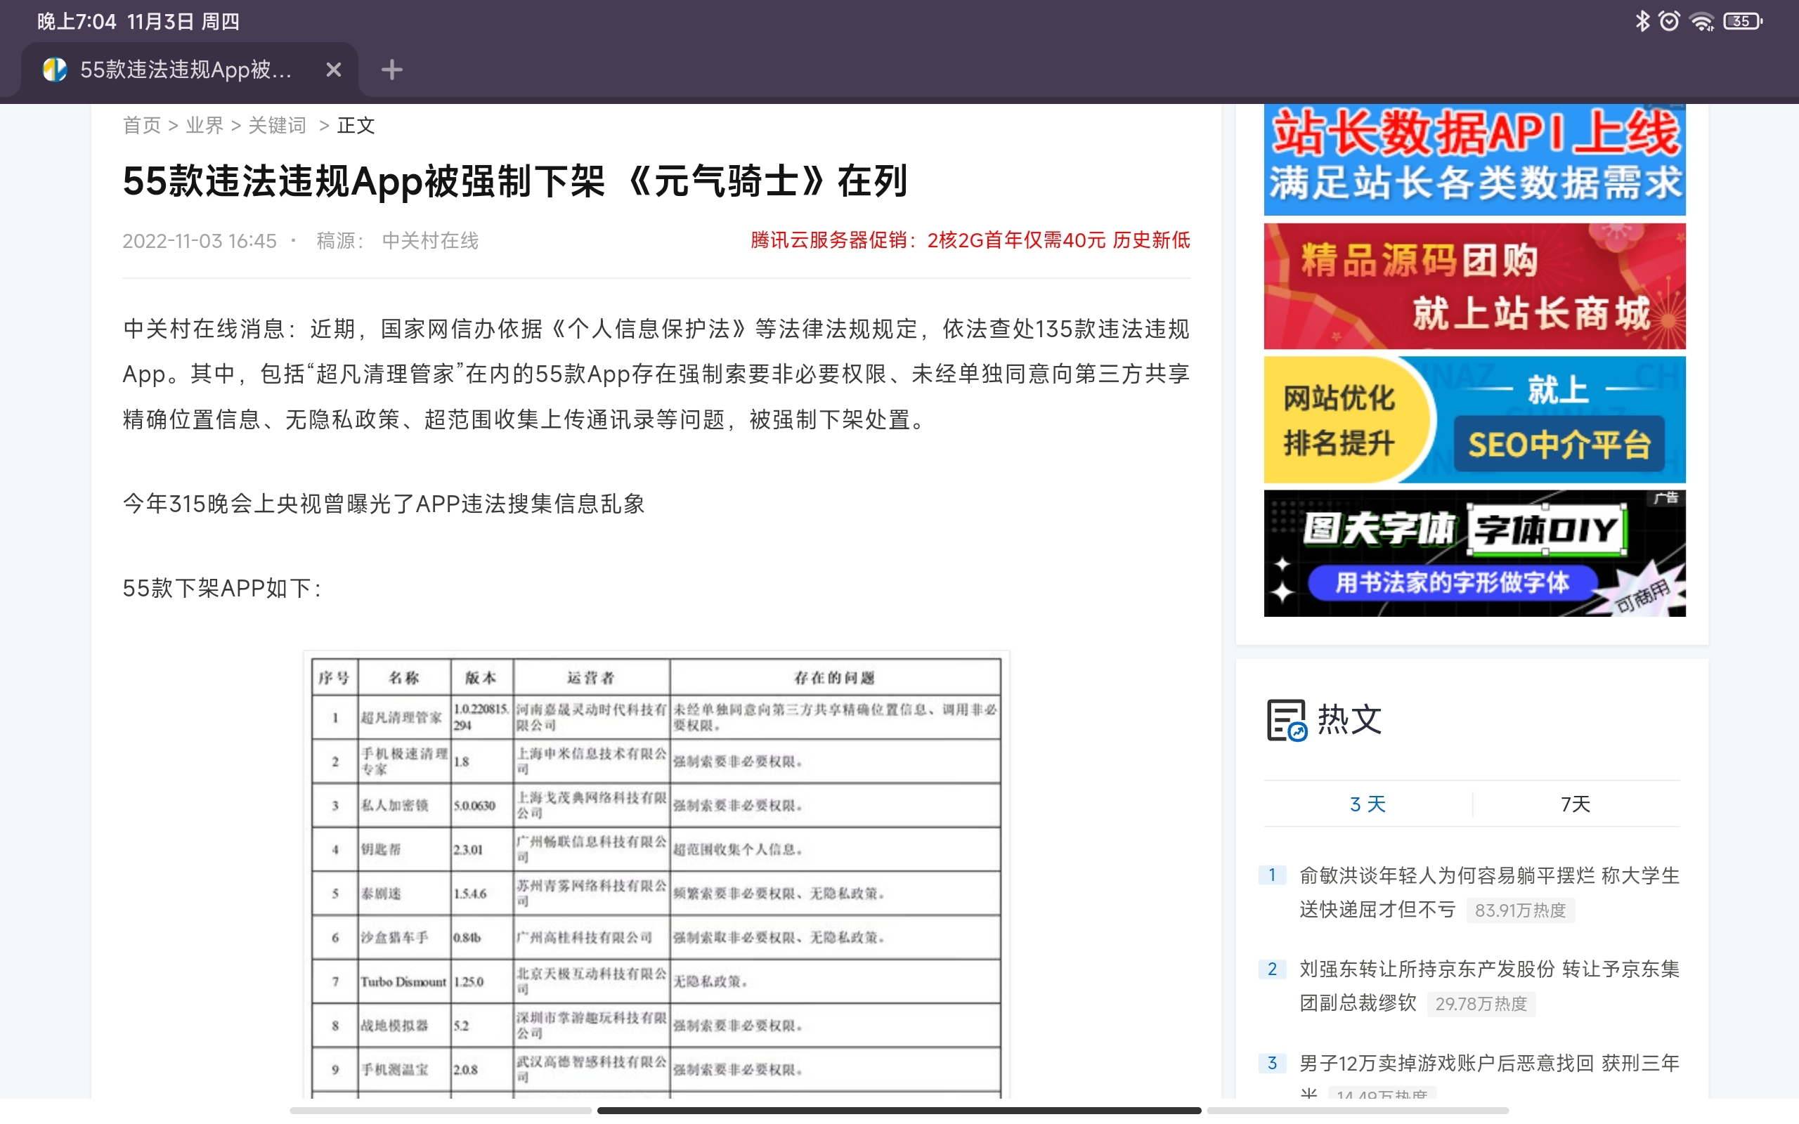Click the 今年315晚会 paragraph text
Screen dimensions: 1799x1124
(384, 504)
